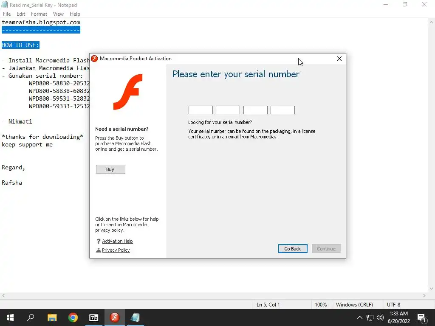Focus the first serial number field
This screenshot has height=326, width=435.
click(x=201, y=110)
